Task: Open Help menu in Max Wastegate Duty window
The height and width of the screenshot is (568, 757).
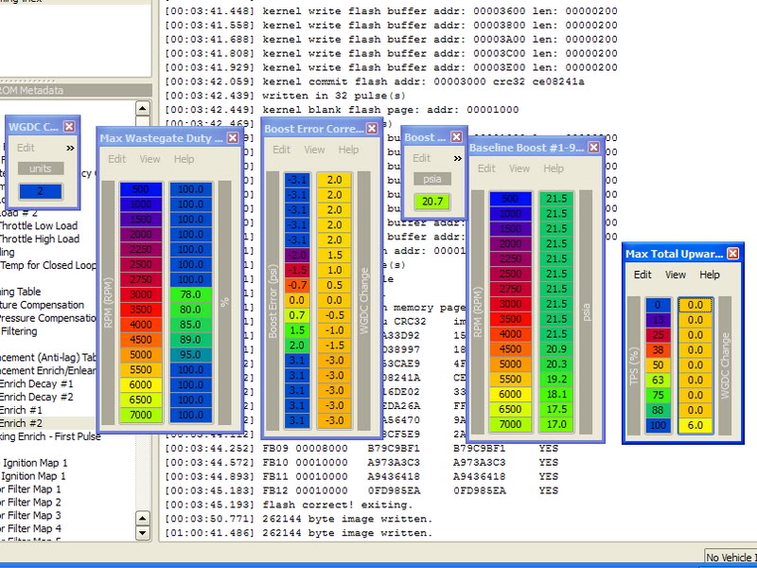Action: coord(184,159)
